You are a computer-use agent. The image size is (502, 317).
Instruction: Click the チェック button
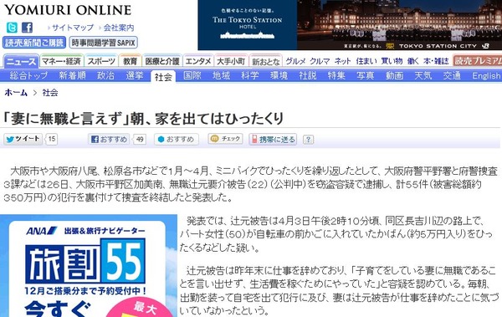[x=225, y=139]
